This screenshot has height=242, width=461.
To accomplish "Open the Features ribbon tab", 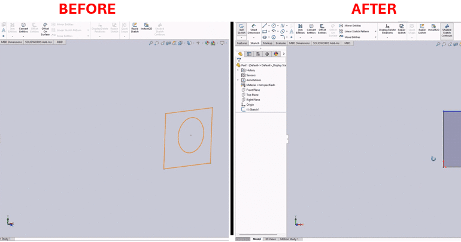I will pyautogui.click(x=242, y=44).
